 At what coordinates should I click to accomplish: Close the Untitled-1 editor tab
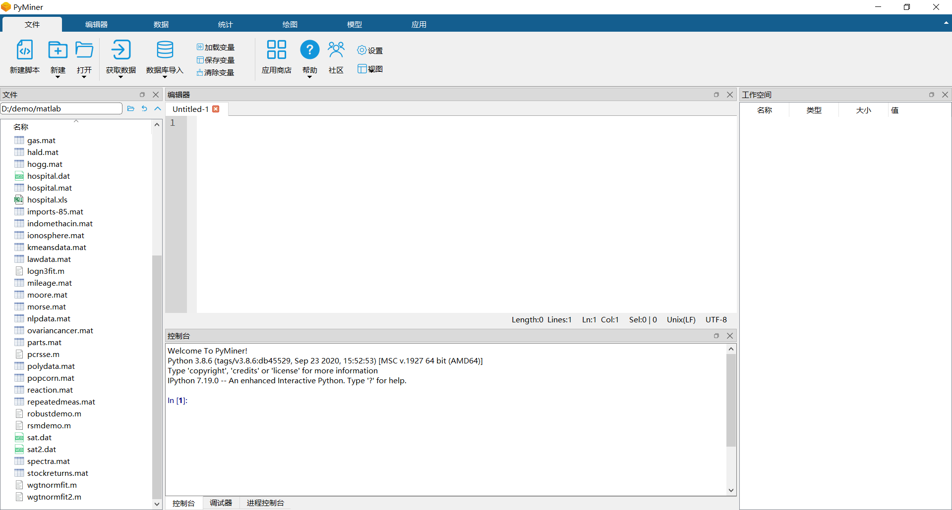[216, 109]
